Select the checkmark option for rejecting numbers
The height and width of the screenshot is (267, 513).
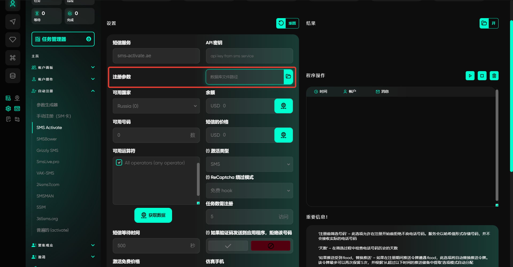click(228, 246)
